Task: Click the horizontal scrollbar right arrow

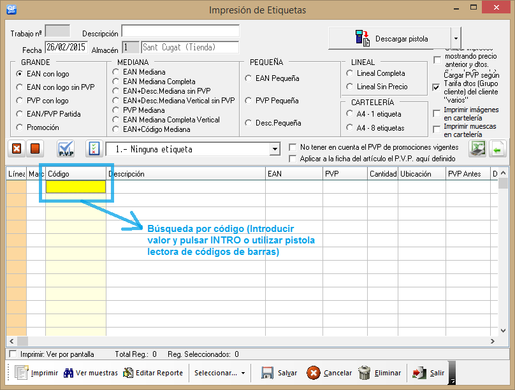Action: pos(492,341)
